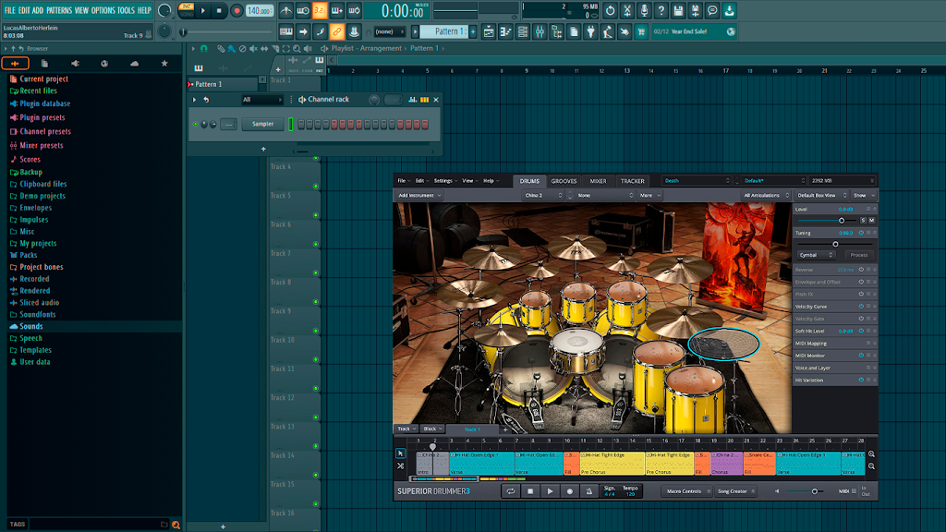This screenshot has height=532, width=946.
Task: Toggle MIDI Monitor power button
Action: click(x=861, y=356)
